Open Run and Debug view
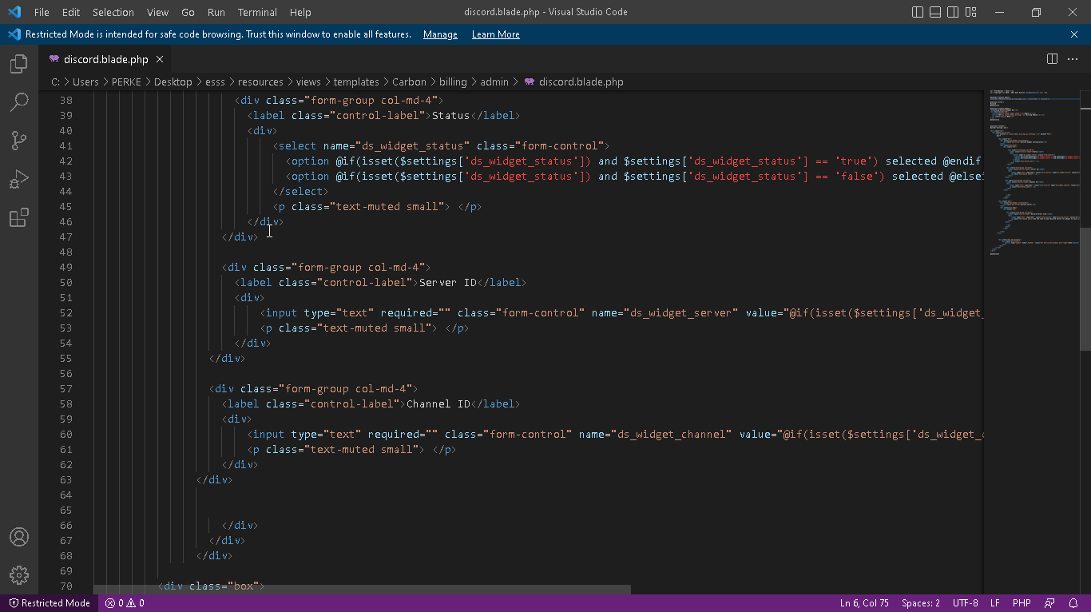 tap(19, 179)
